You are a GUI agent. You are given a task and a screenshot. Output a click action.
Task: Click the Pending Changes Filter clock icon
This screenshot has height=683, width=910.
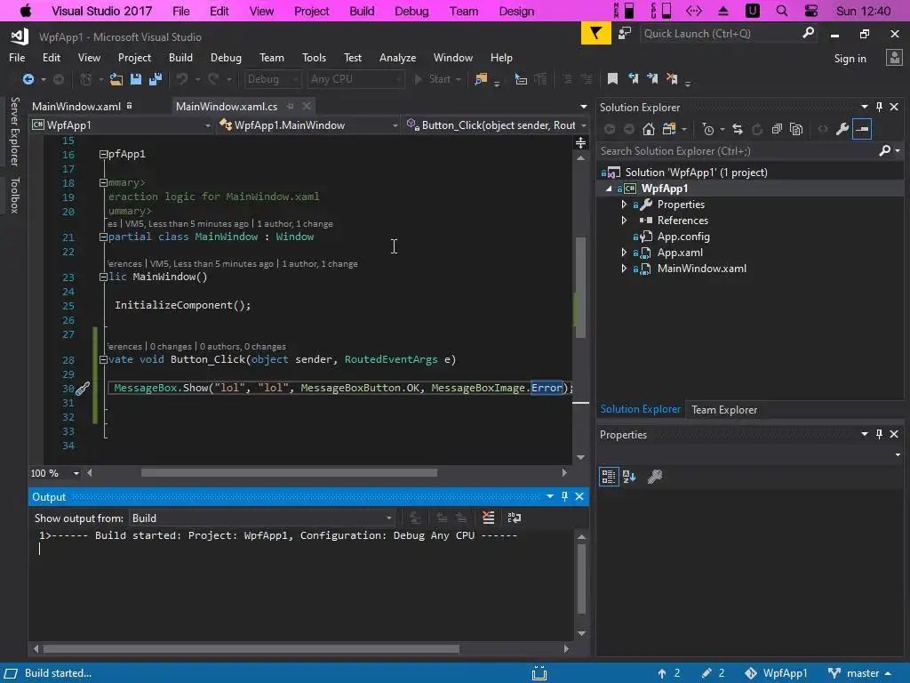tap(708, 129)
